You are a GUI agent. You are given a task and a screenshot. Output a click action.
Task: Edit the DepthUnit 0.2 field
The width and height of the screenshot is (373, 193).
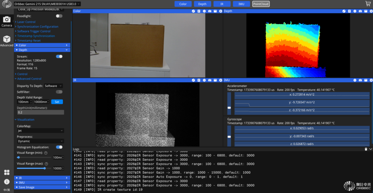point(40,112)
